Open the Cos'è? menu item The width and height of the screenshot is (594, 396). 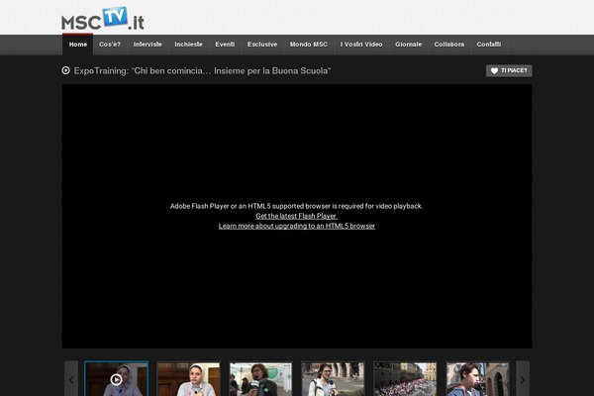[x=110, y=45]
